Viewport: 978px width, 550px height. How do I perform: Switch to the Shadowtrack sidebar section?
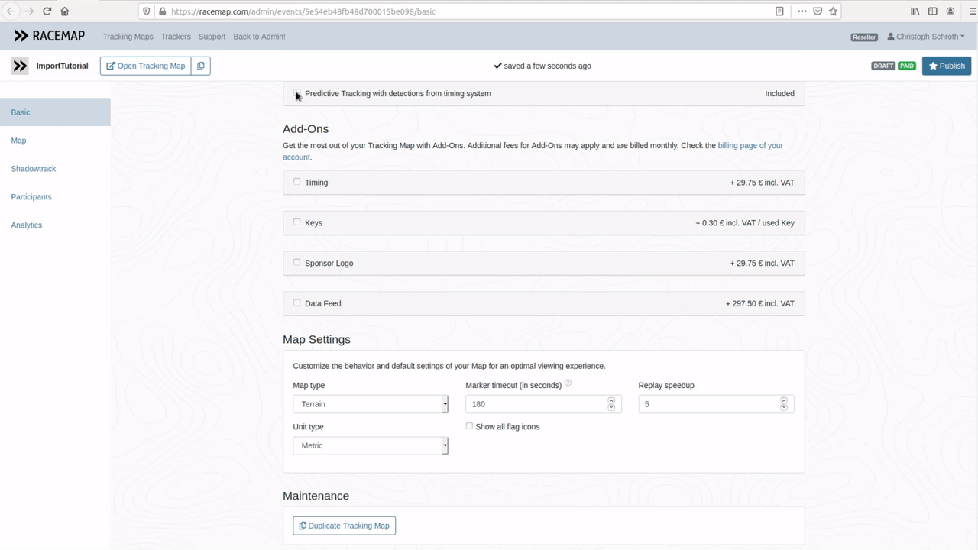(34, 169)
